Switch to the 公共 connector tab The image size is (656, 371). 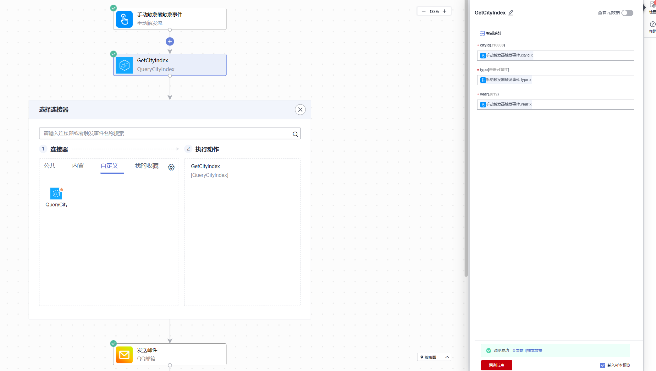(50, 166)
